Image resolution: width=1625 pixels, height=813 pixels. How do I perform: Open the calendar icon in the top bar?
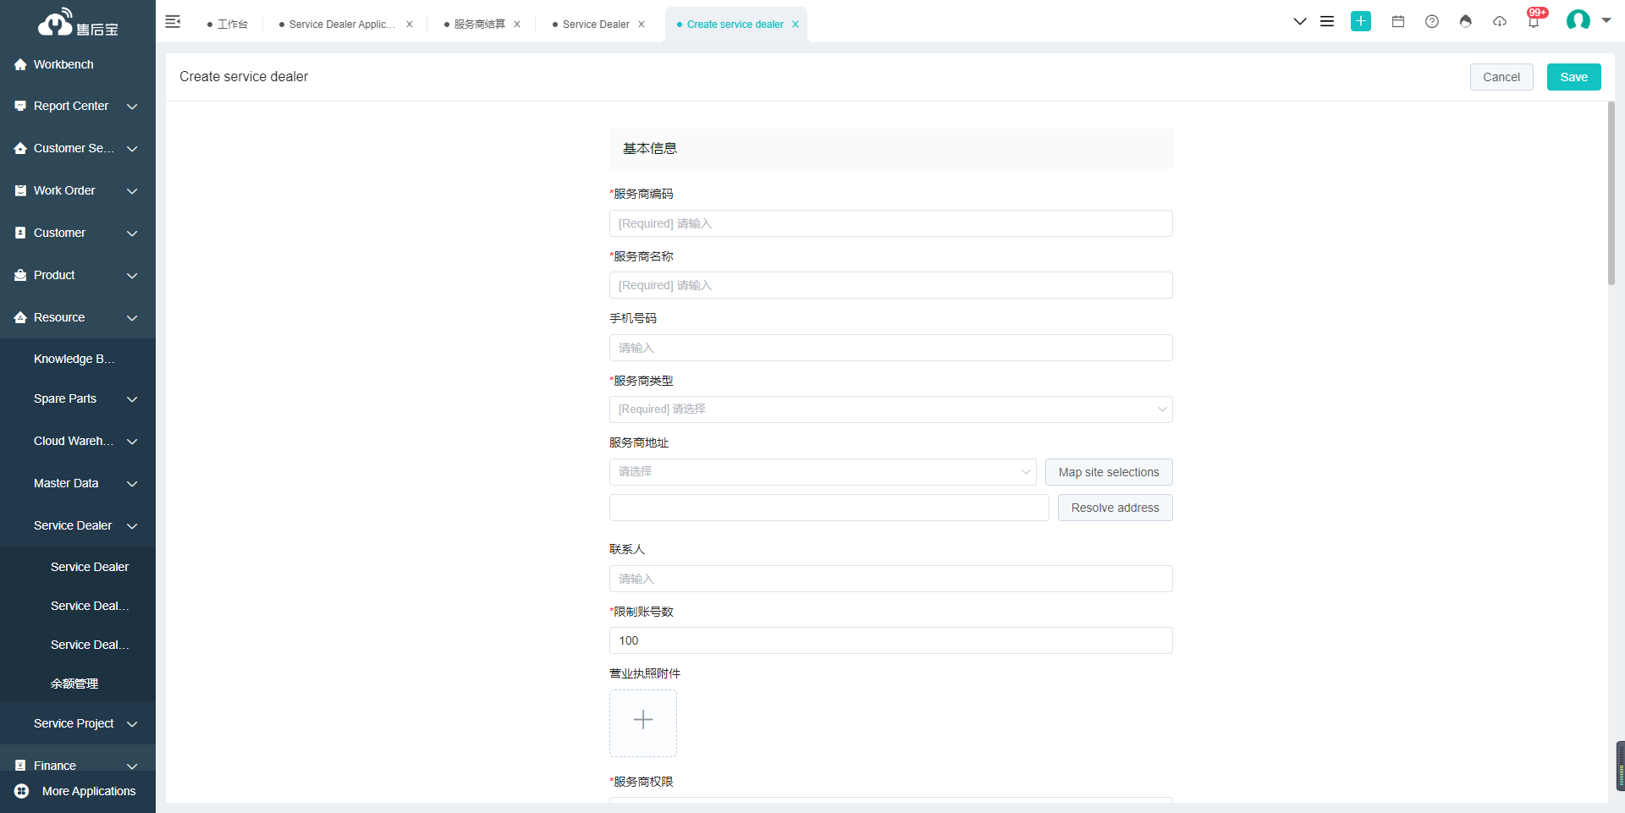click(x=1398, y=22)
